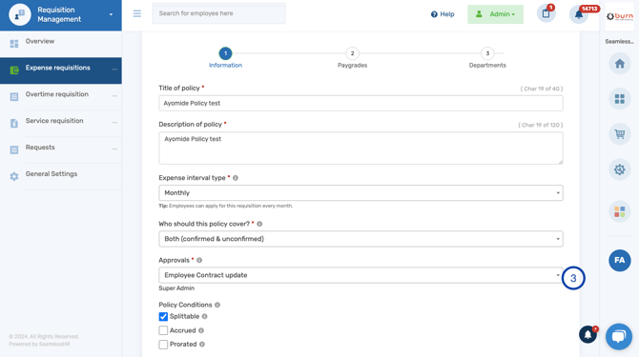This screenshot has height=357, width=639.
Task: Go to step 3 Departments
Action: click(x=487, y=58)
